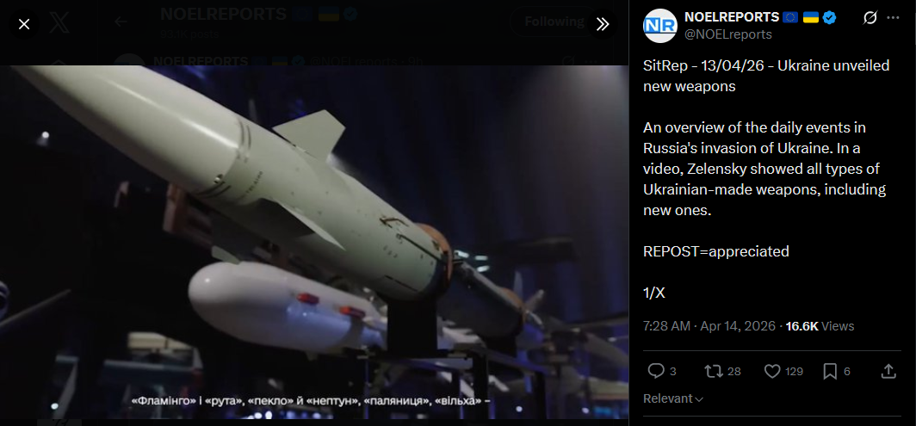The height and width of the screenshot is (426, 916).
Task: Click the Grok circle-slash icon
Action: [x=870, y=18]
